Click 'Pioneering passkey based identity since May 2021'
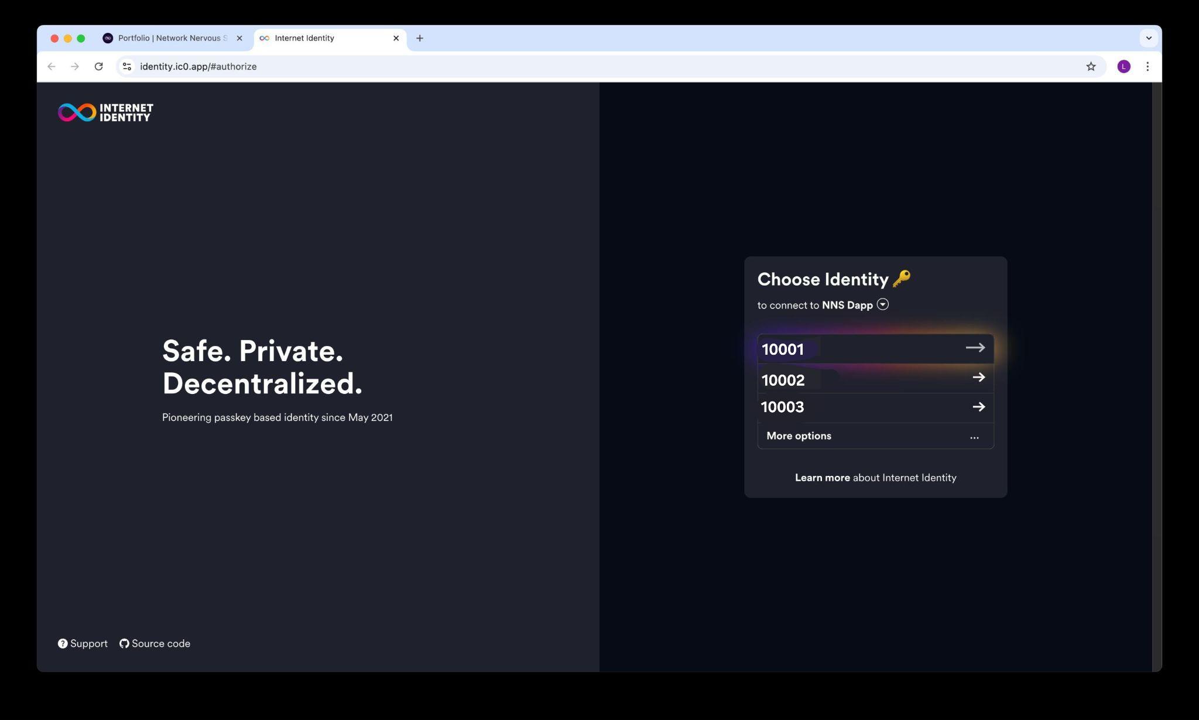The width and height of the screenshot is (1199, 720). point(278,417)
